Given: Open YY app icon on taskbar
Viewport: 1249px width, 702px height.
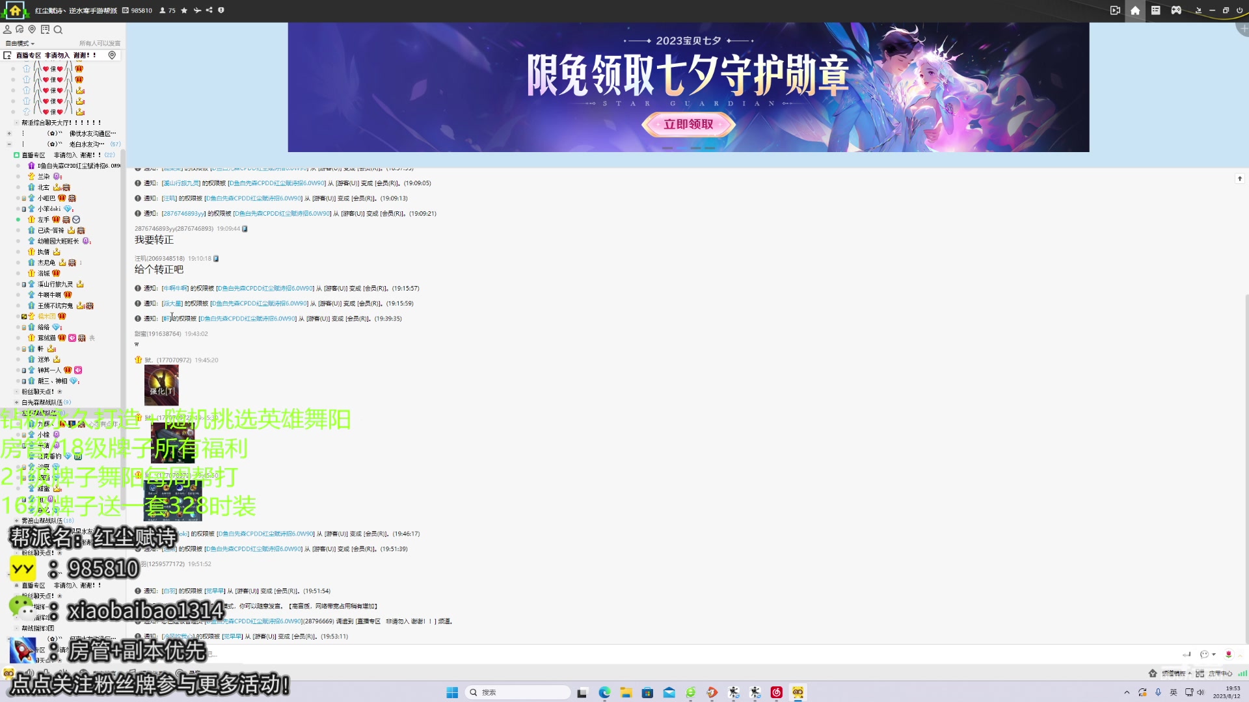Looking at the screenshot, I should (x=798, y=692).
